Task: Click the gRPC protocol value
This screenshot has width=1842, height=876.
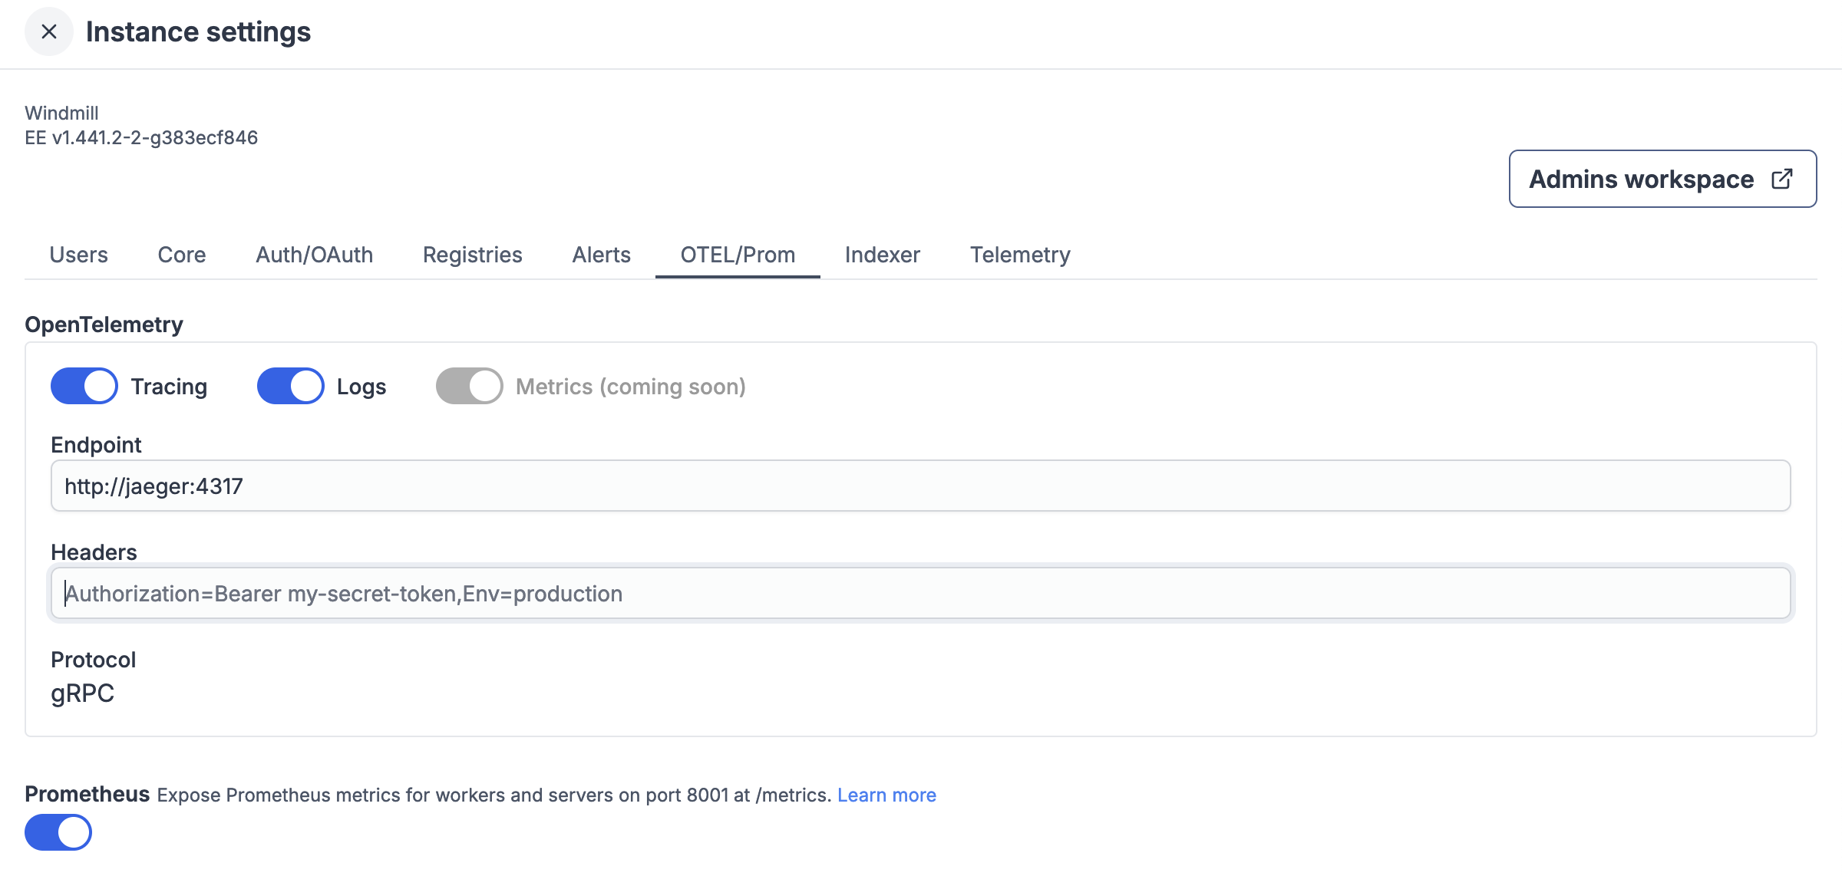Action: coord(83,693)
